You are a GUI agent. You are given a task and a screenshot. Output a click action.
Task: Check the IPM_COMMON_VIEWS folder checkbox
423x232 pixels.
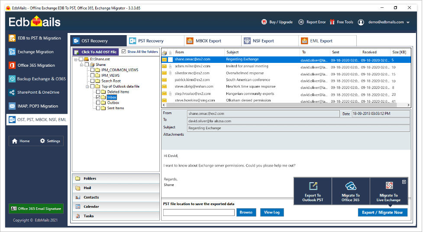[x=92, y=70]
